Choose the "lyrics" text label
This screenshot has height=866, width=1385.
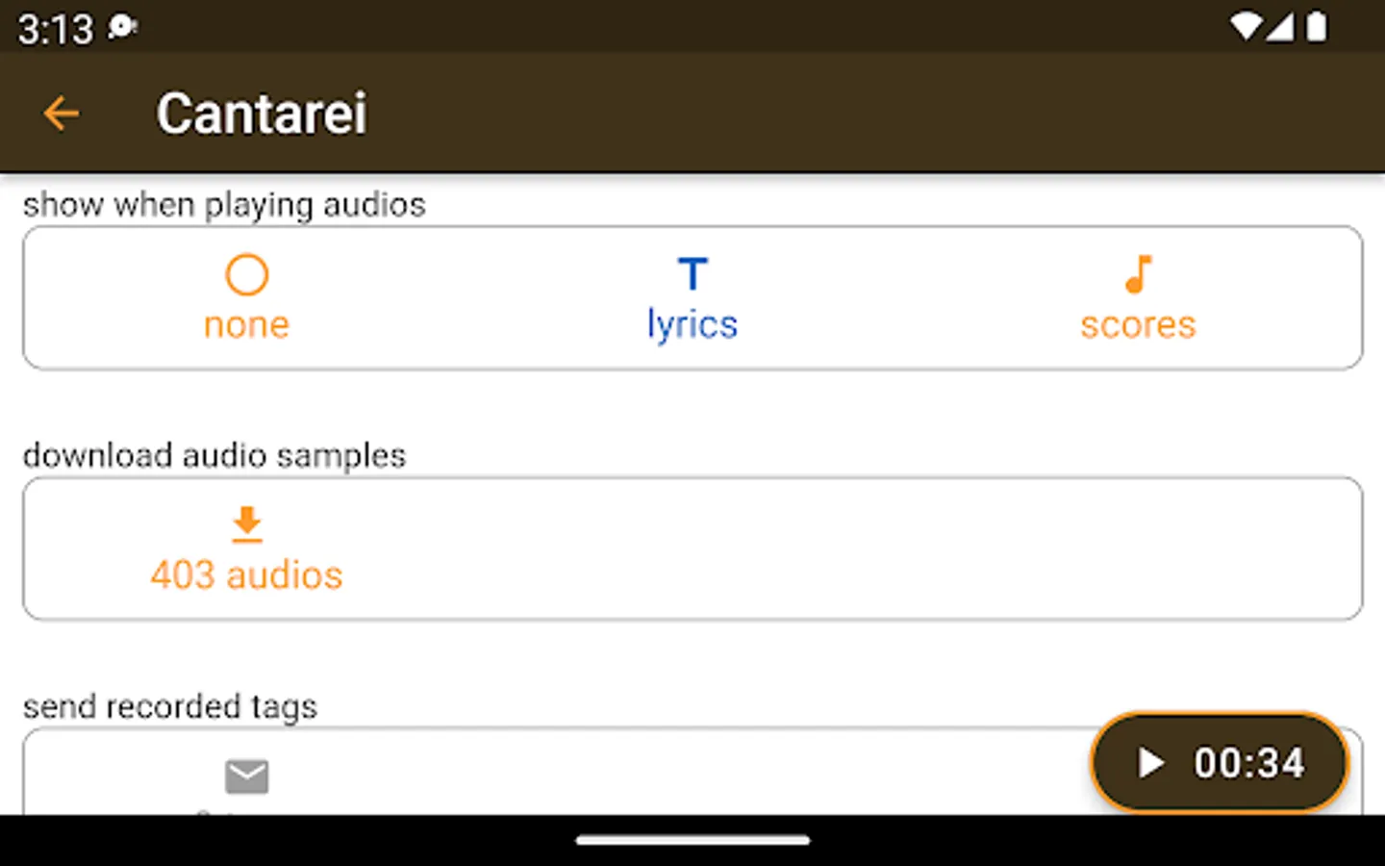click(692, 325)
